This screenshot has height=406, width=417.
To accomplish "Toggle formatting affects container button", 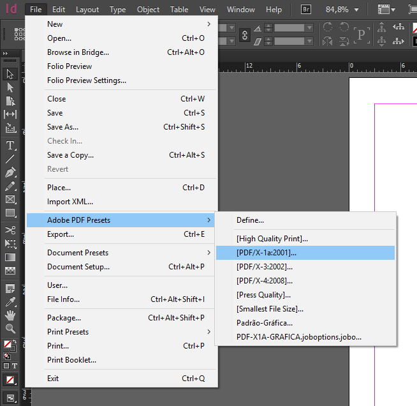I will [x=6, y=366].
